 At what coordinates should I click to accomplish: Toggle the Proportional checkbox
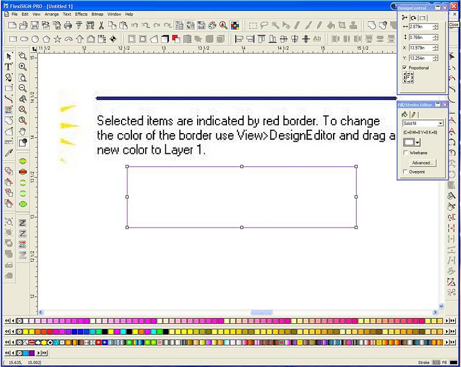click(x=405, y=67)
